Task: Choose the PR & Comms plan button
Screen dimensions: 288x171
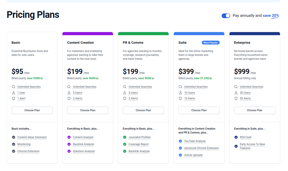Action: (143, 110)
